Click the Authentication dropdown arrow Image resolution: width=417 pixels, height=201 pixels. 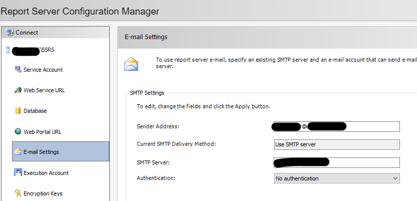pos(395,178)
